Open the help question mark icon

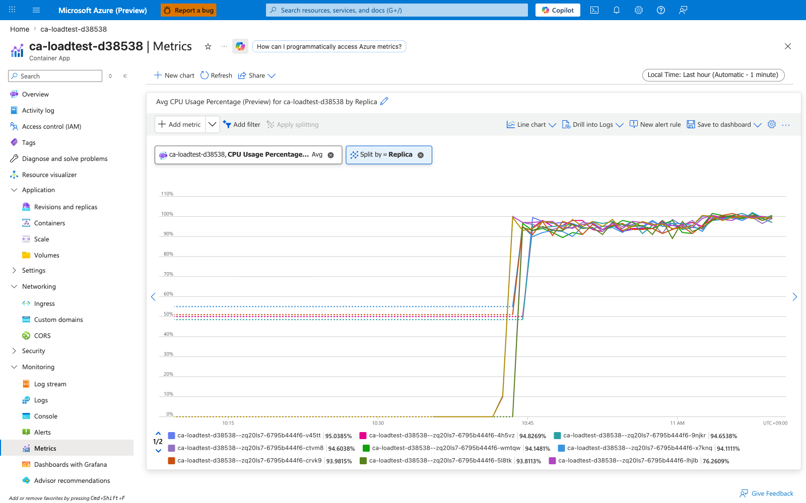pos(661,10)
